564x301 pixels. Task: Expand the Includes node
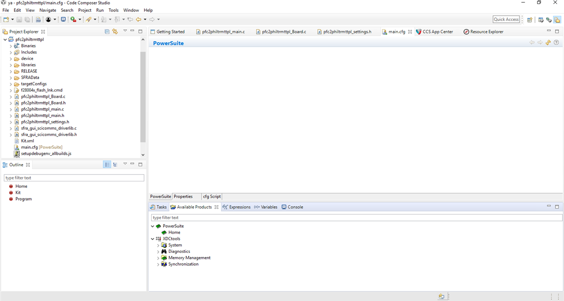(11, 52)
